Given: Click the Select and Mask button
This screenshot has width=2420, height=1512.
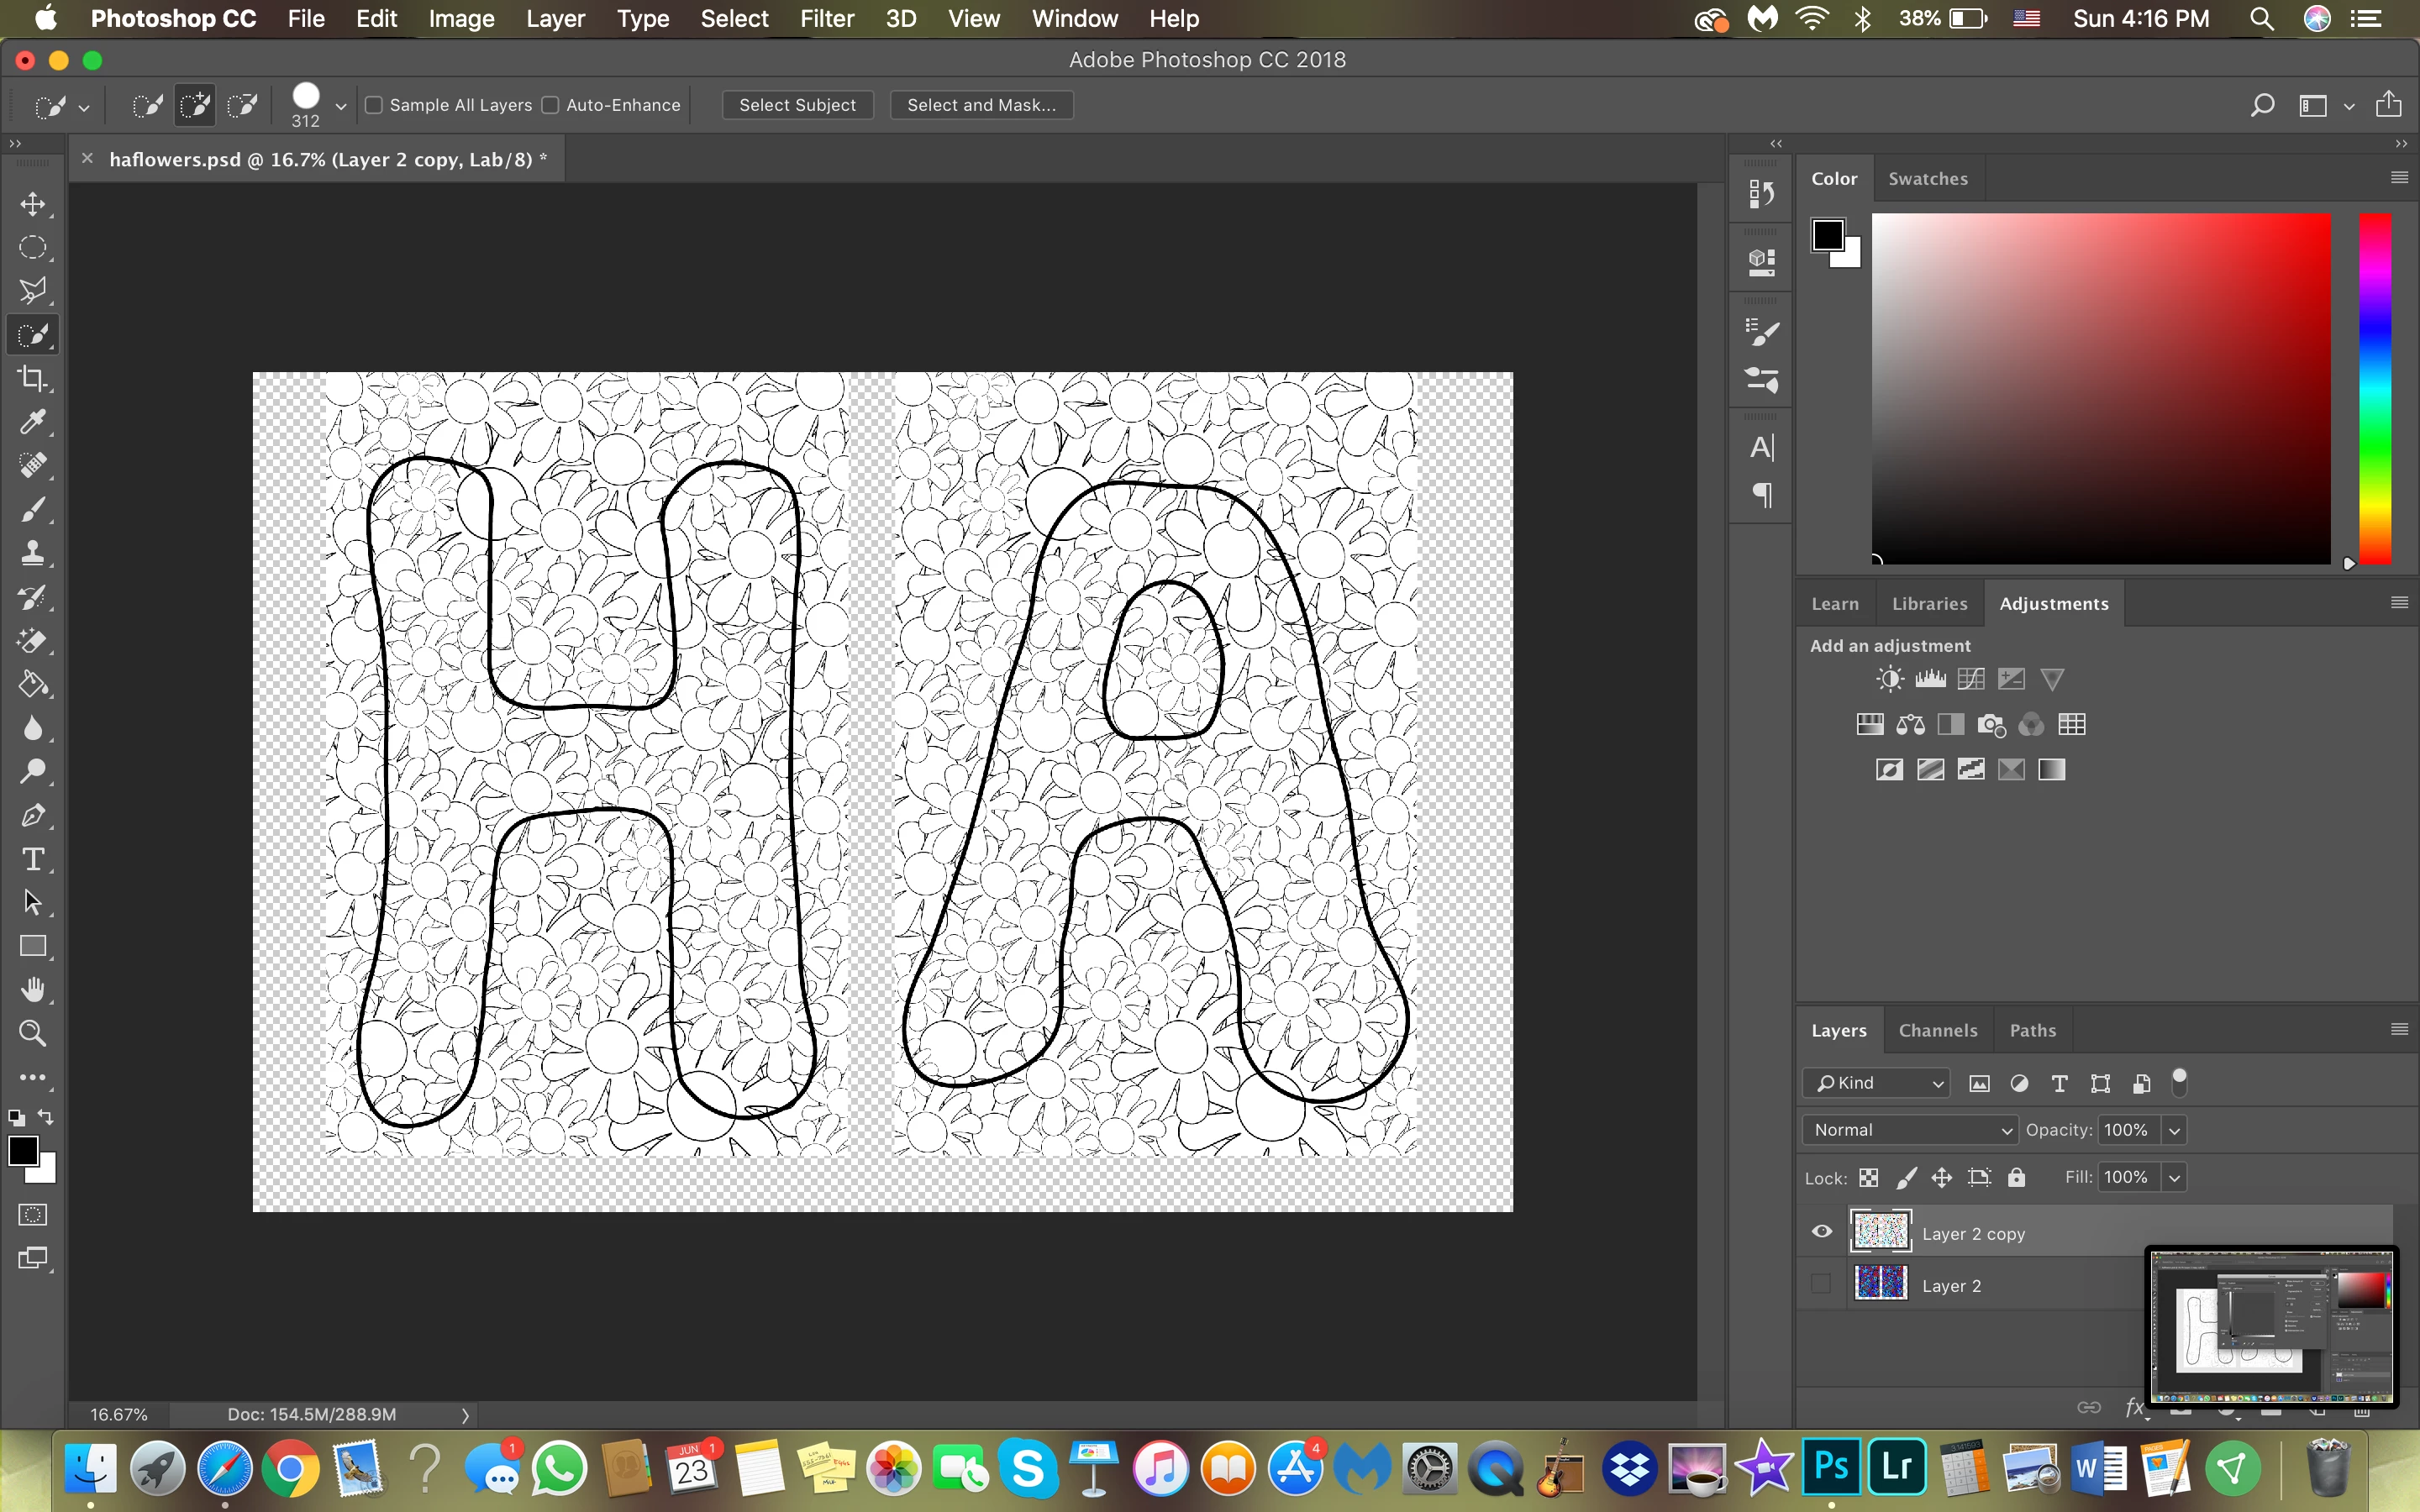Looking at the screenshot, I should pyautogui.click(x=981, y=105).
